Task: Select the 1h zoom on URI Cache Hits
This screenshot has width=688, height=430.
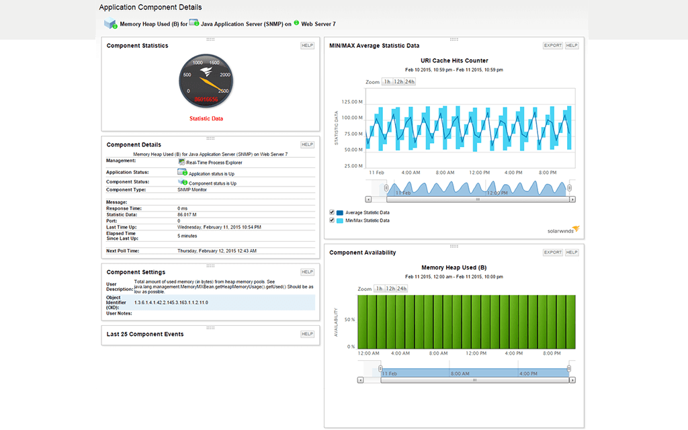Action: 386,80
